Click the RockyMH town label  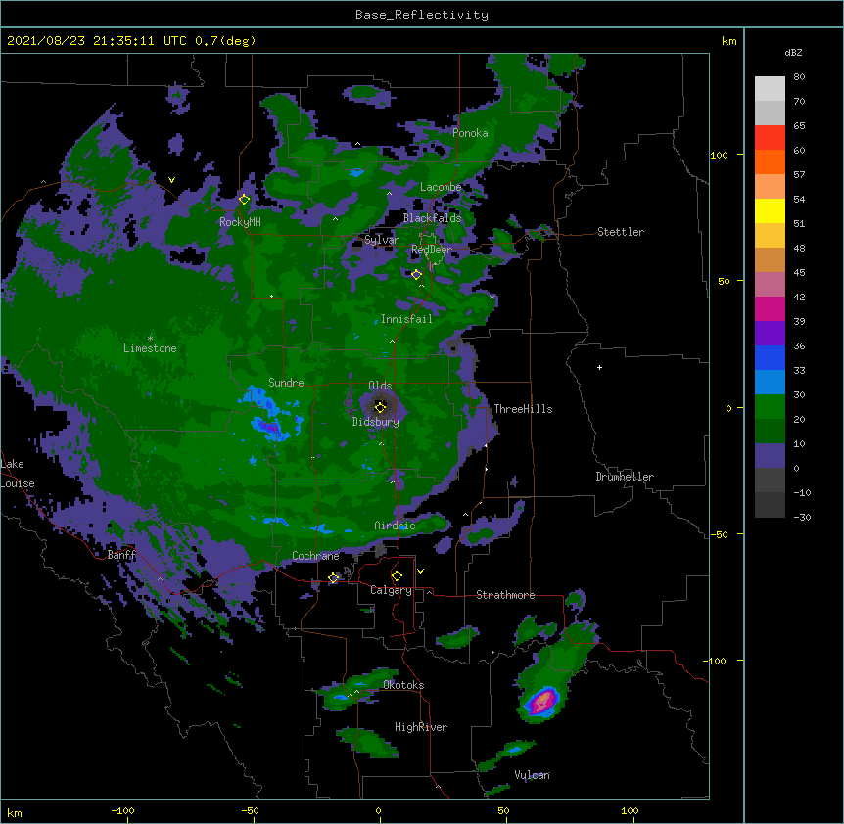(x=240, y=222)
